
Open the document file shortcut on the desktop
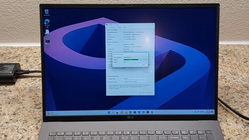(47, 33)
